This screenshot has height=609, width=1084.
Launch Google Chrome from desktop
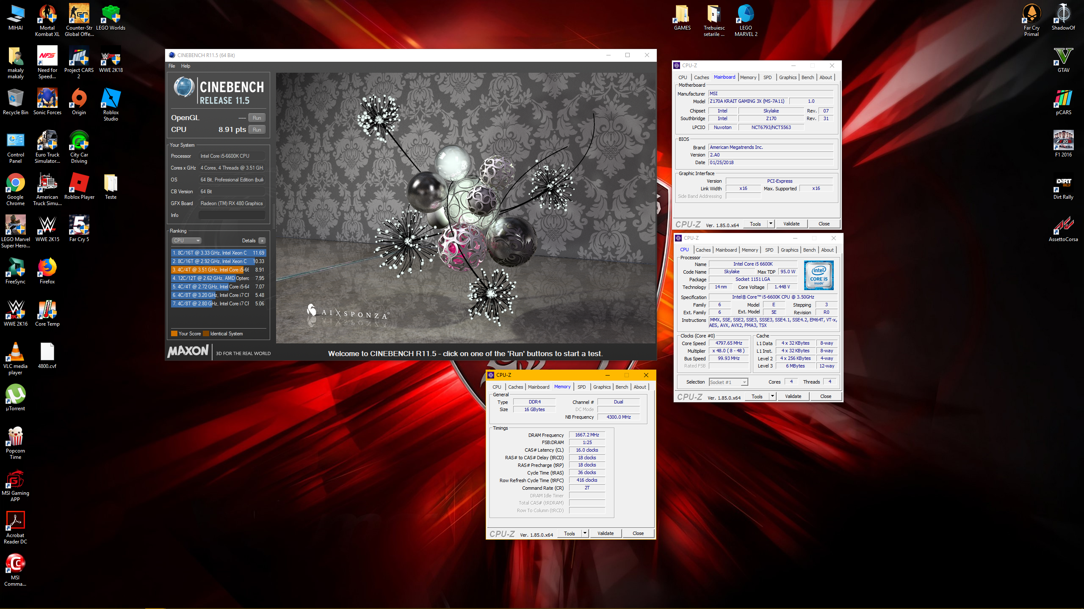tap(15, 189)
